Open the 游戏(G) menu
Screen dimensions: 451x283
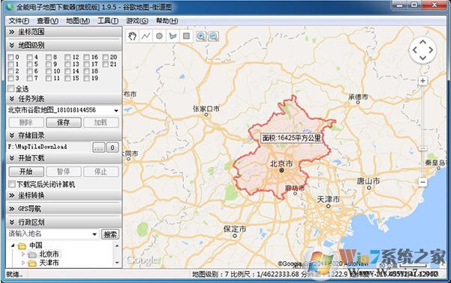coord(137,21)
